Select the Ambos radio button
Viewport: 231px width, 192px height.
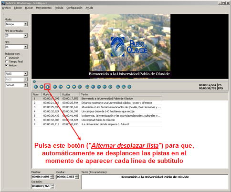pyautogui.click(x=7, y=65)
